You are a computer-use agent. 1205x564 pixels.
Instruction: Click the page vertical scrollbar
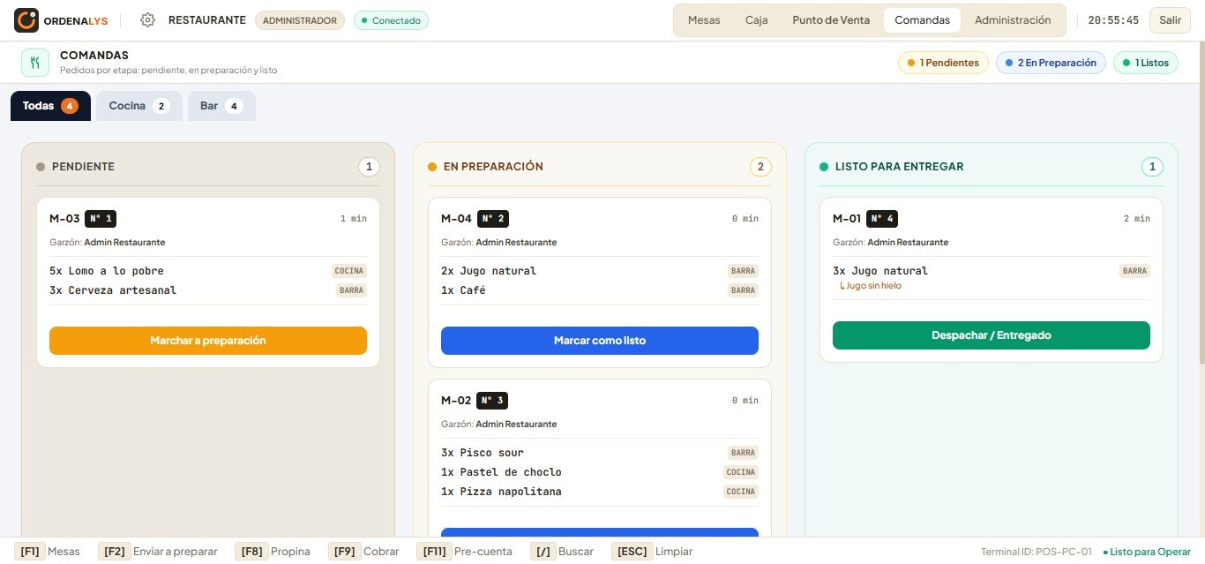pos(1201,203)
